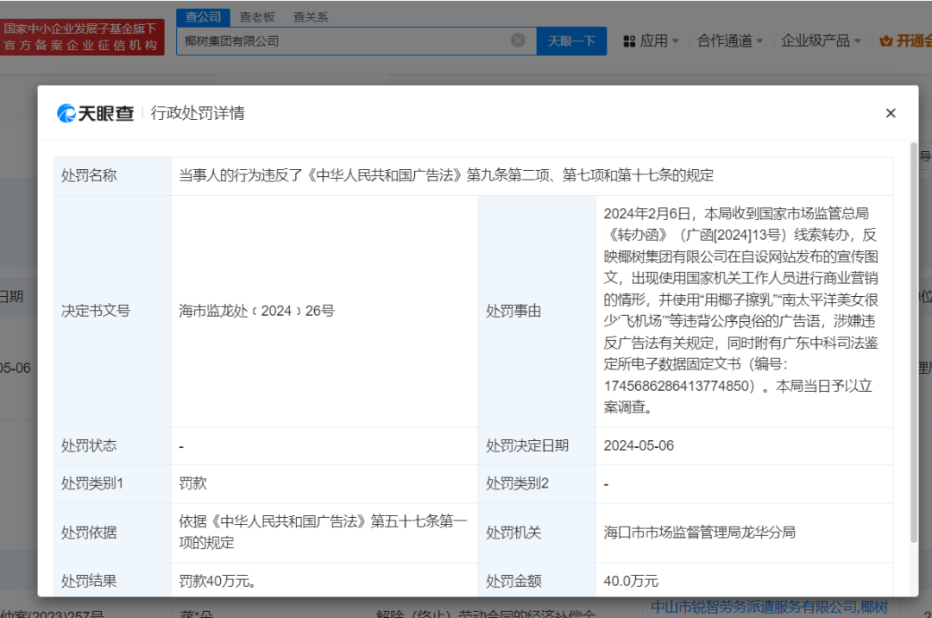
Task: Select the 查关系 tab
Action: [311, 17]
